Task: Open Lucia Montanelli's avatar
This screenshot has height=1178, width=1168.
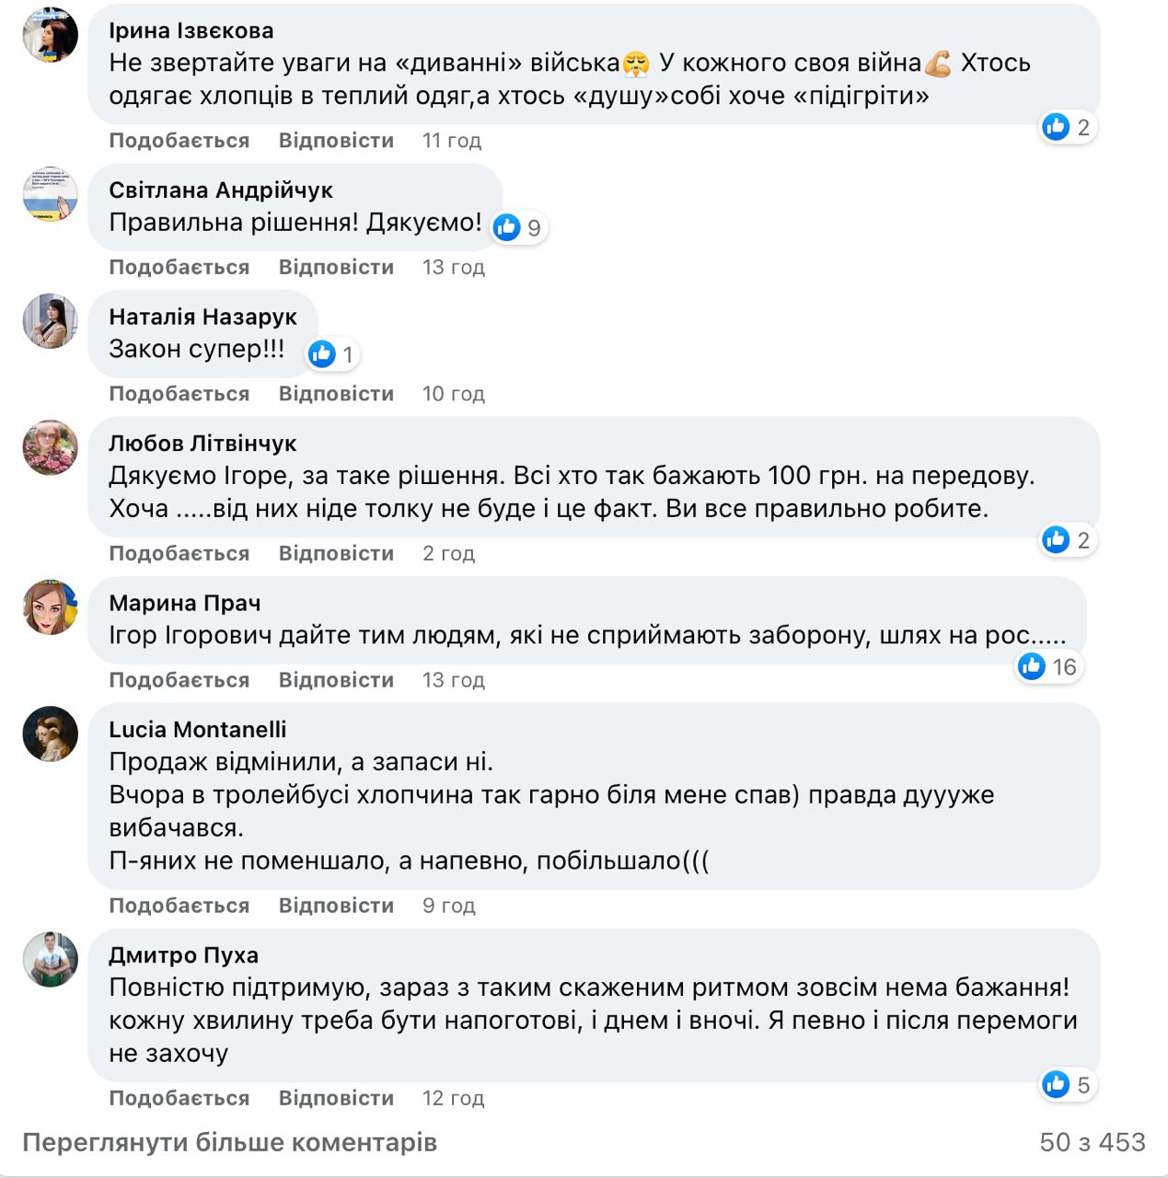Action: [x=51, y=733]
